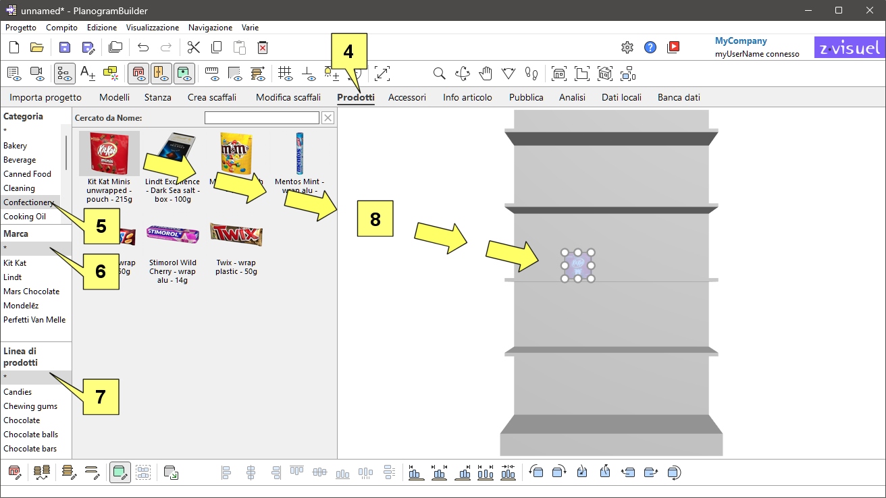886x498 pixels.
Task: Toggle red shelving visibility button
Action: (x=138, y=73)
